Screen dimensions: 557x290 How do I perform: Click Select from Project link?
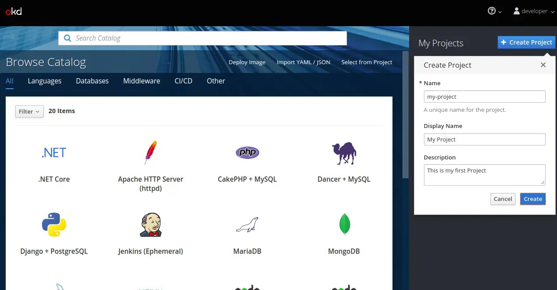pyautogui.click(x=367, y=62)
